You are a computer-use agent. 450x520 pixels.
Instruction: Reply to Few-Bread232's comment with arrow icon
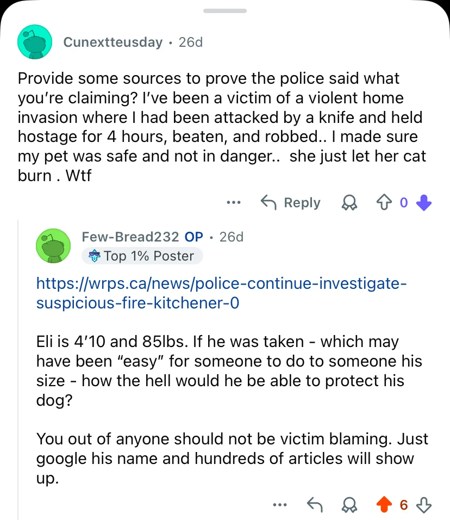click(315, 505)
